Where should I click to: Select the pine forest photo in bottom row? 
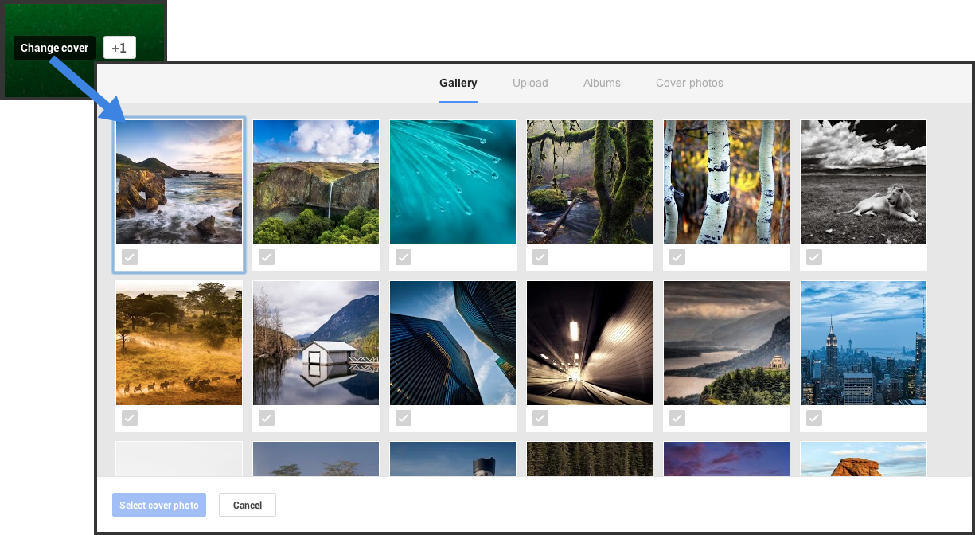click(590, 459)
